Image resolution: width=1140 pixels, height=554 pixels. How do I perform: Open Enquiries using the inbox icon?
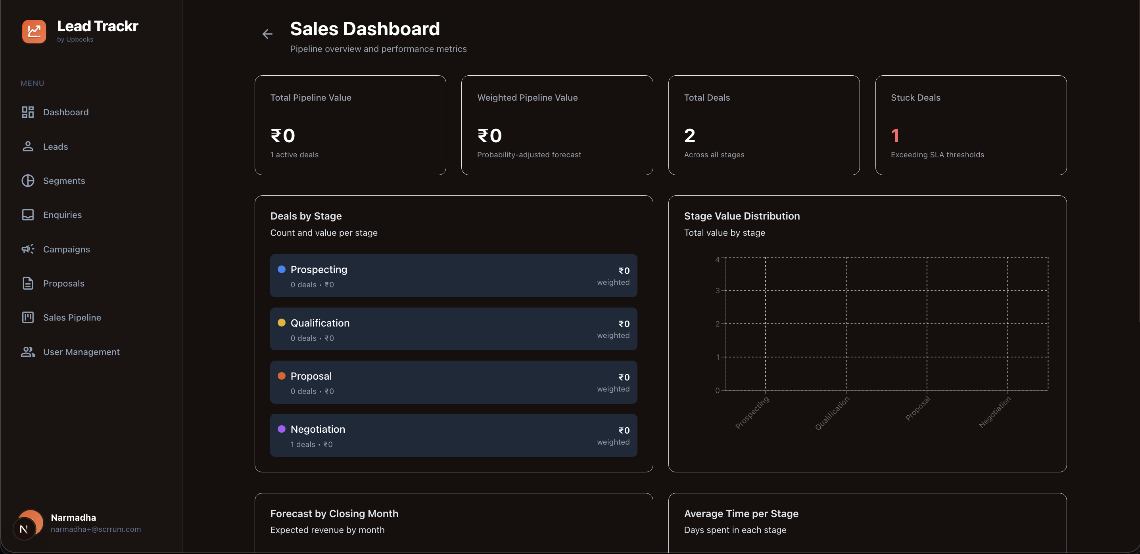pyautogui.click(x=28, y=214)
